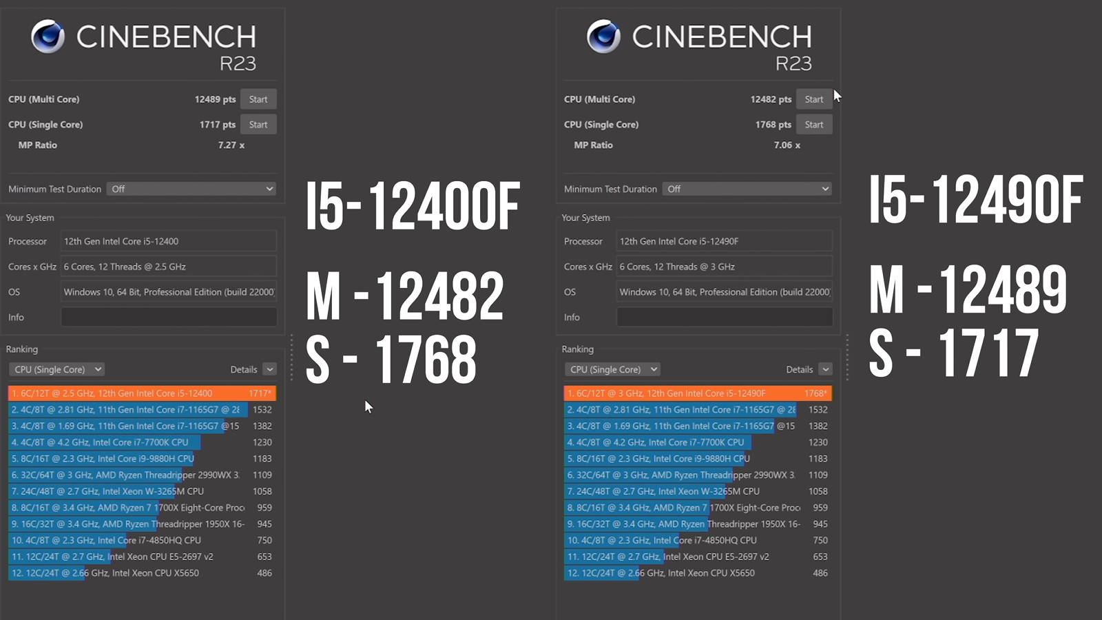The image size is (1102, 620).
Task: Click Processor field showing i5-12400
Action: (x=169, y=241)
